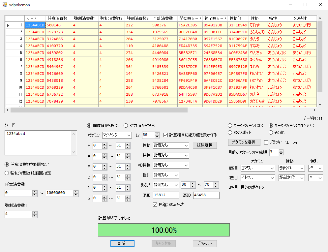Image resolution: width=328 pixels, height=252 pixels.
Task: Toggle 計算結果に能力値を表示する checkbox
Action: (x=190, y=135)
